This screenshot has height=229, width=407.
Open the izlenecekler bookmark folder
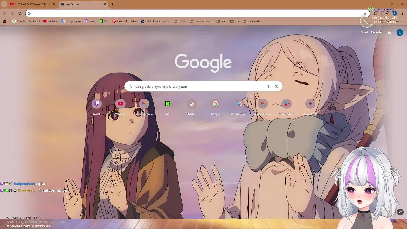coord(252,21)
